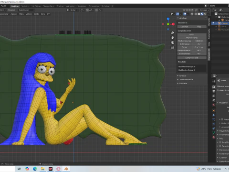
Task: Open the Modifiers wrench icon
Action: (214, 115)
